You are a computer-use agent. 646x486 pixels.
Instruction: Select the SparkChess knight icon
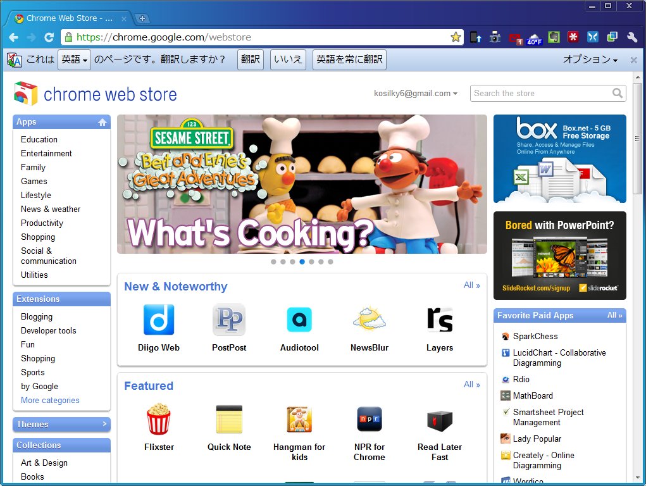(504, 337)
